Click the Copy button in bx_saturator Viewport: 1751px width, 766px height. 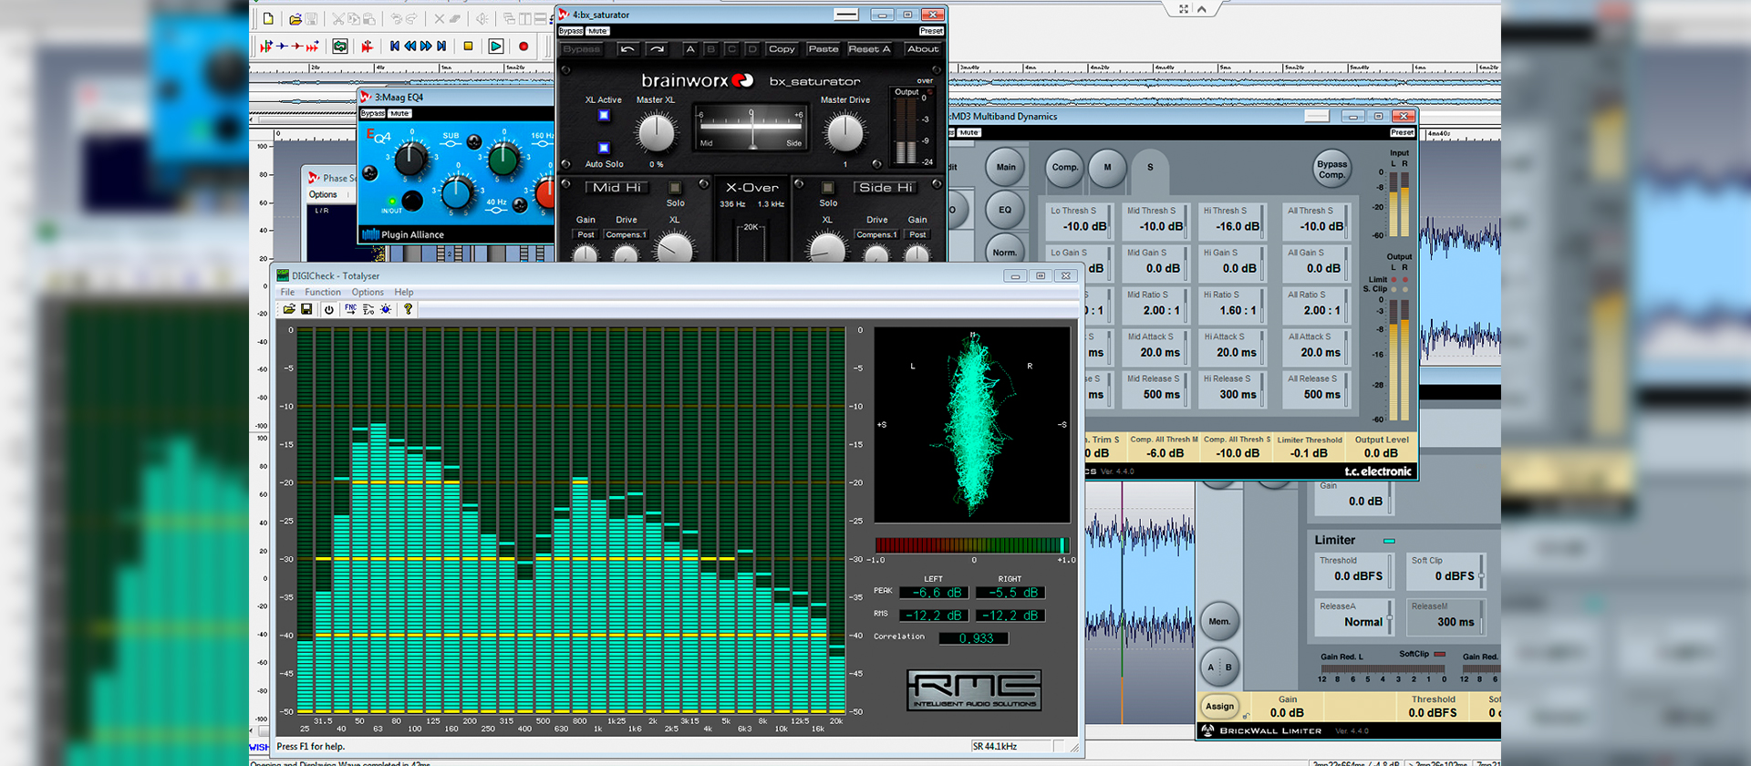click(x=782, y=49)
